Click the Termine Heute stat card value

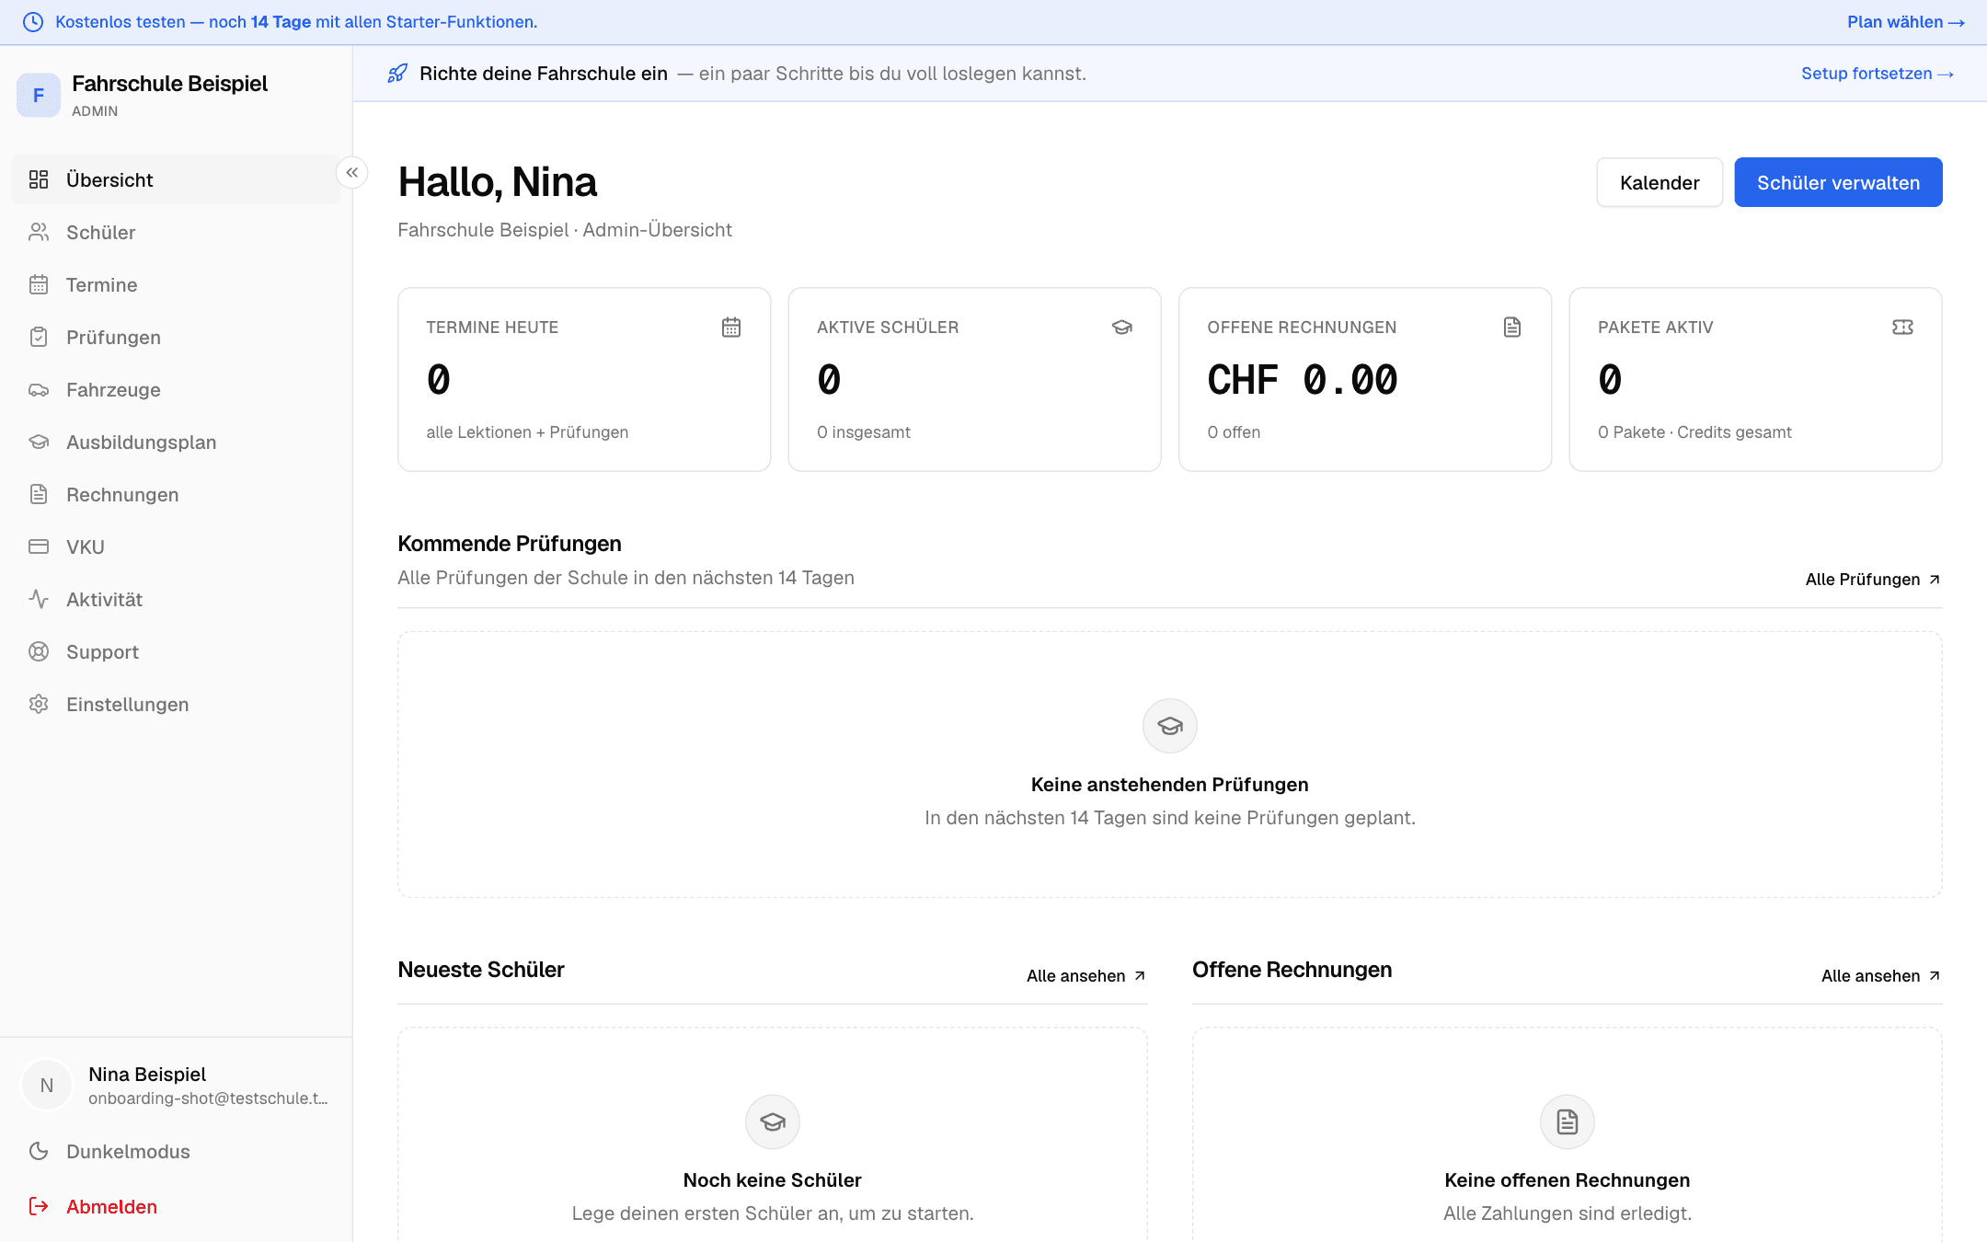click(439, 380)
